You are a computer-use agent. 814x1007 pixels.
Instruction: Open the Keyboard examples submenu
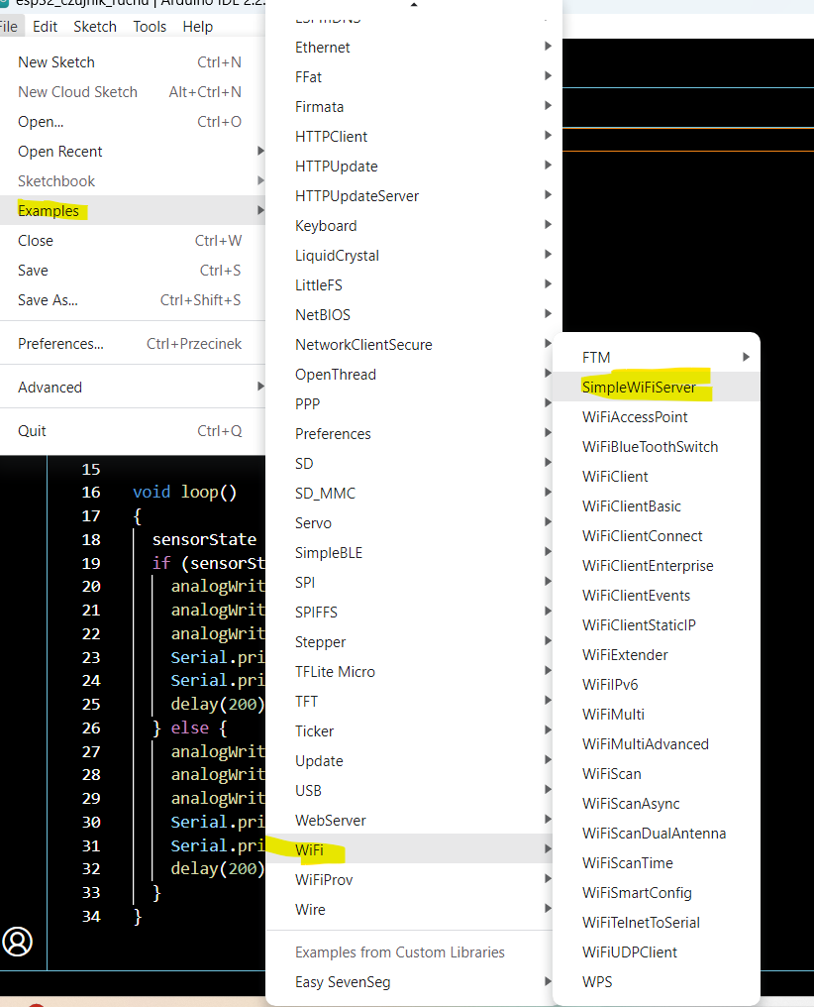(x=414, y=225)
